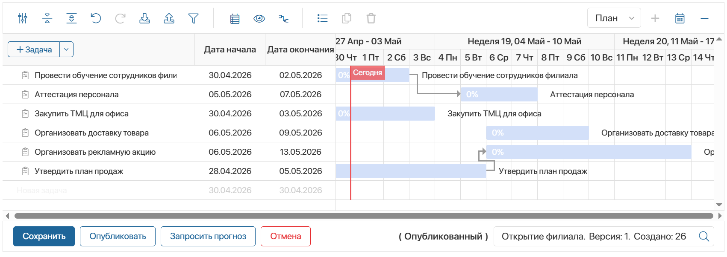The image size is (727, 257).
Task: Click start date 30.04.2026 of Провести обучение
Action: [230, 75]
